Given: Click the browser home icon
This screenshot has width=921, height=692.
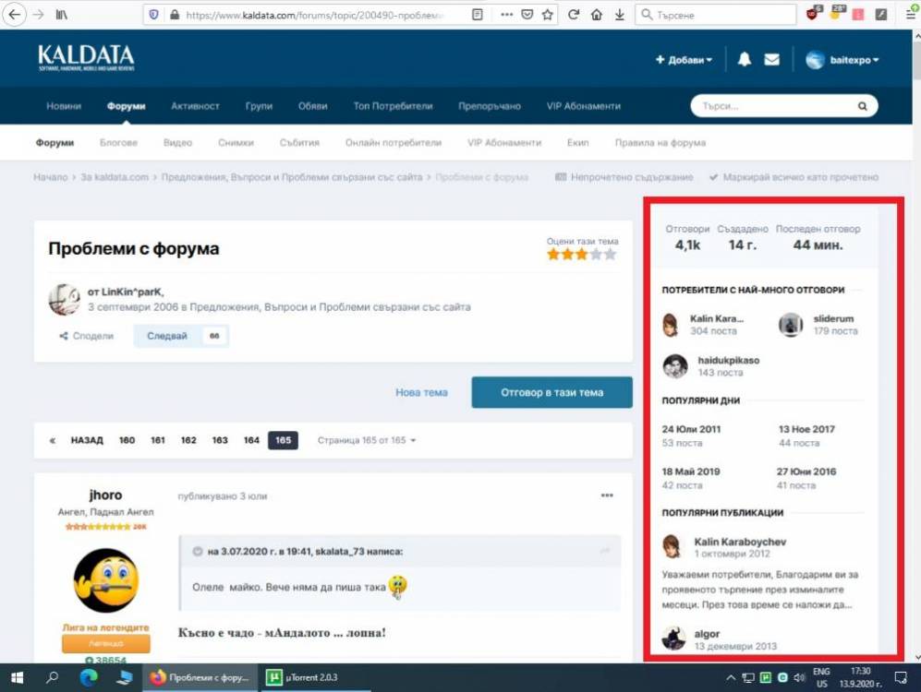Looking at the screenshot, I should (596, 15).
